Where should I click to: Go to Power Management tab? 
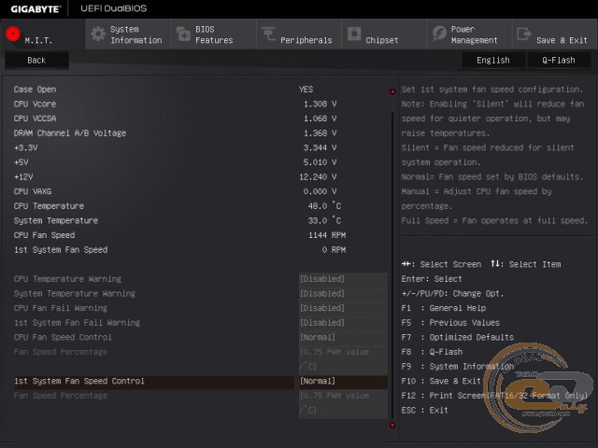tap(470, 35)
